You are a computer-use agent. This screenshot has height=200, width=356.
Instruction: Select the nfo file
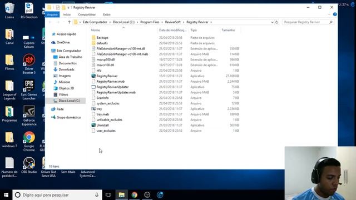tap(99, 71)
